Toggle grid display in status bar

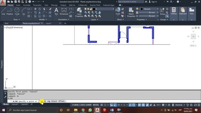[x=101, y=105]
